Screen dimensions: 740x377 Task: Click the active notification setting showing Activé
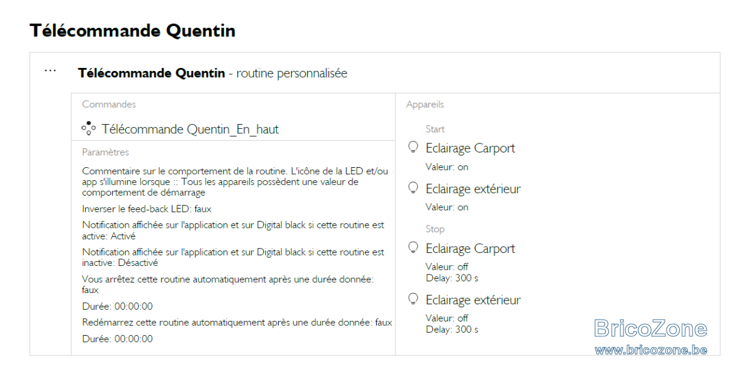(x=233, y=231)
